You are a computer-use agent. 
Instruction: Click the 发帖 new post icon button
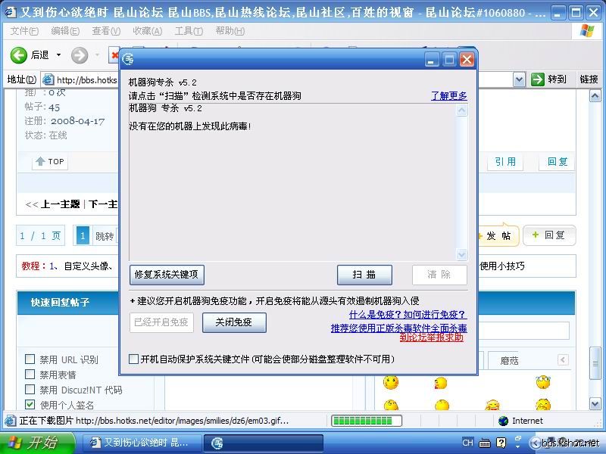click(498, 236)
